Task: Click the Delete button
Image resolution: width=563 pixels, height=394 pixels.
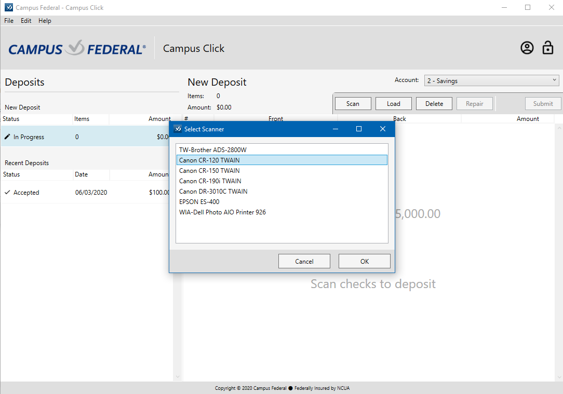Action: tap(434, 104)
